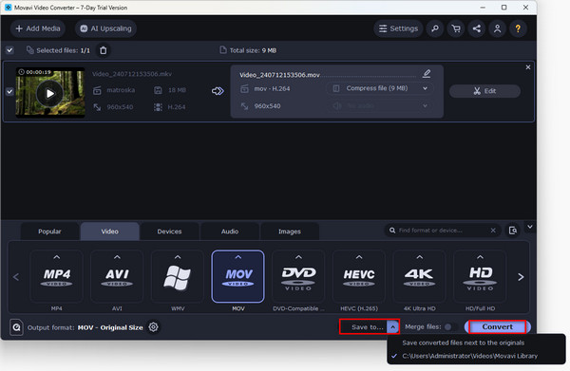This screenshot has width=570, height=371.
Task: Switch to the Images tab
Action: click(290, 232)
